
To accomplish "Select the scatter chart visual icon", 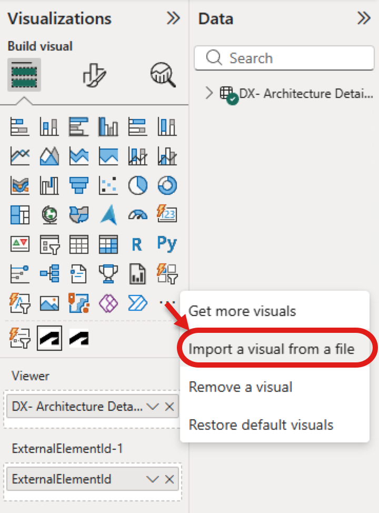I will pos(108,185).
